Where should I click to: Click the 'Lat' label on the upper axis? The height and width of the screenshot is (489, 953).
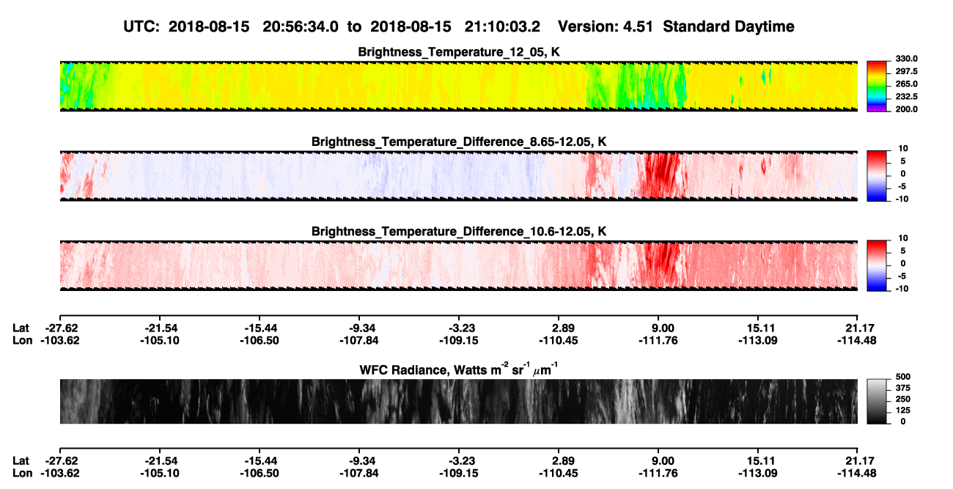coord(21,328)
